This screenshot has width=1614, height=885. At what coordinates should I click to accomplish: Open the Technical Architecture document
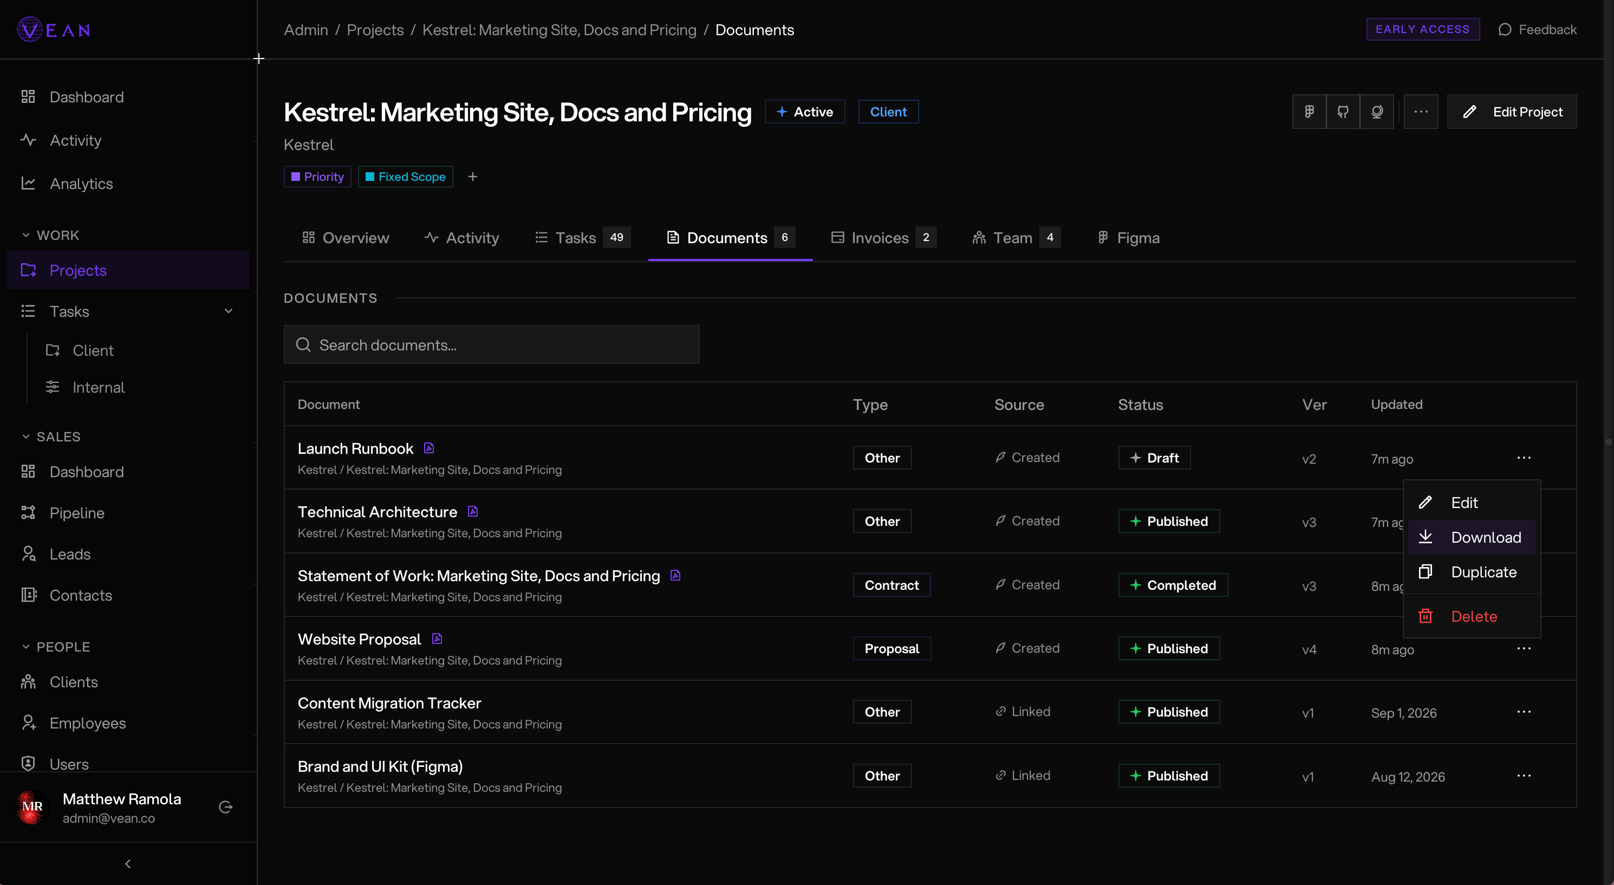pyautogui.click(x=377, y=511)
